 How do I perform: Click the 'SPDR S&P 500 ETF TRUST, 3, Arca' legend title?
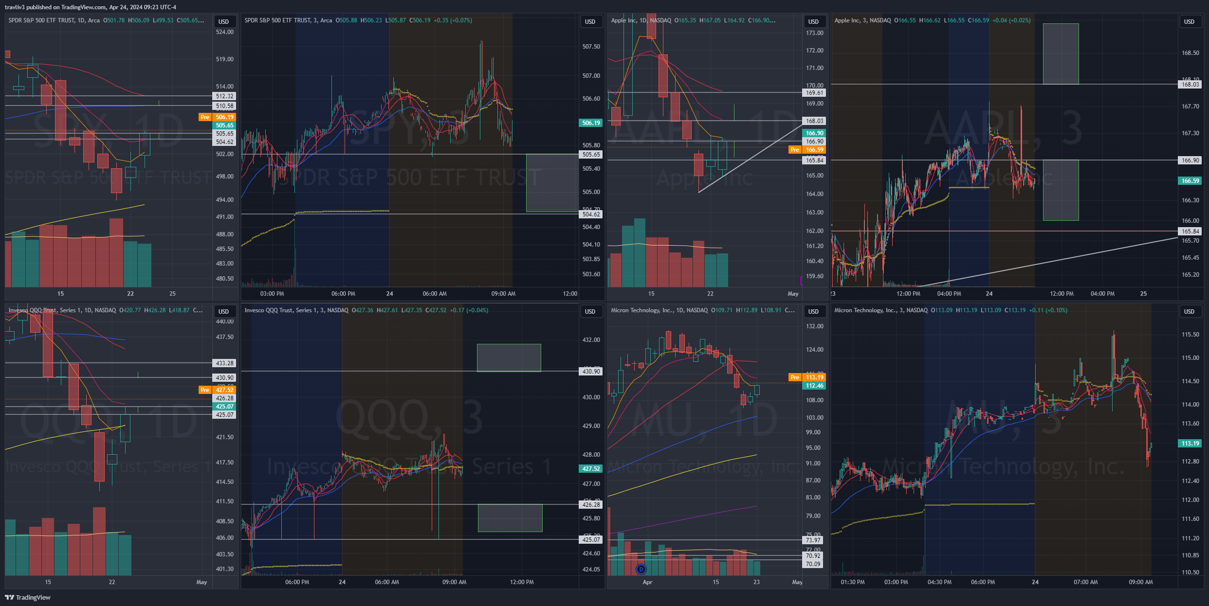[288, 20]
